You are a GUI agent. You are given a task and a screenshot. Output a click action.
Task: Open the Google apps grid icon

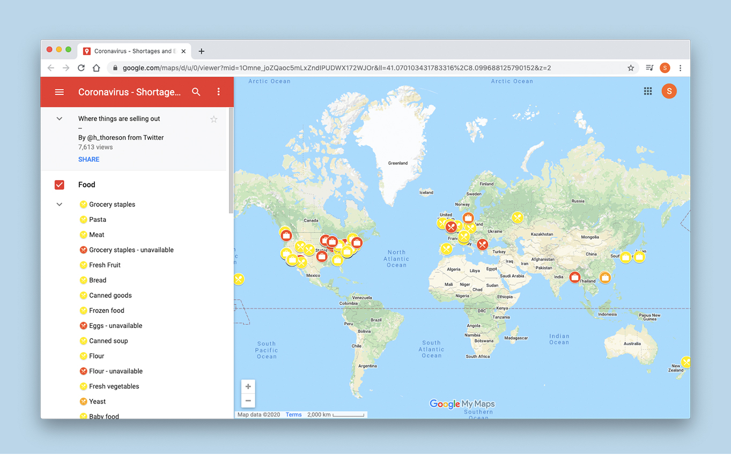coord(648,91)
